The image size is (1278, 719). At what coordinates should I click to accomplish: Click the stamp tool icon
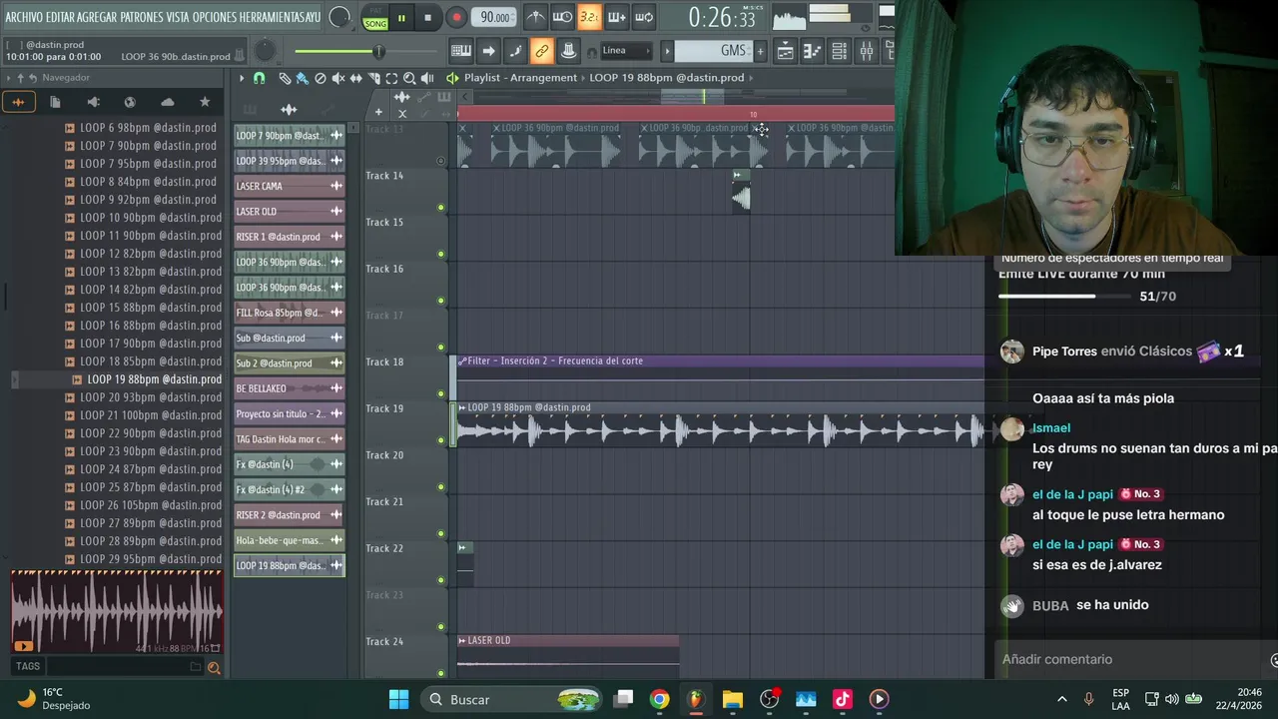pyautogui.click(x=568, y=51)
